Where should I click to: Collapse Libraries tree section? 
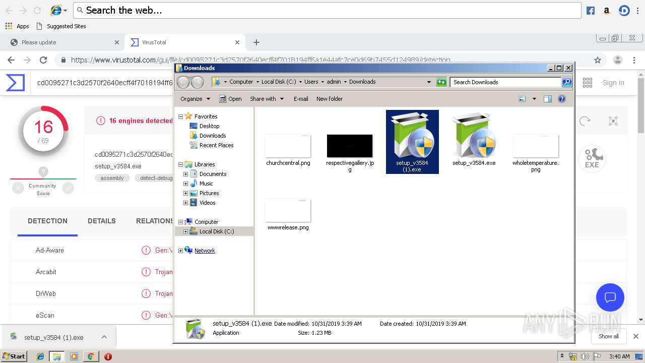point(181,164)
